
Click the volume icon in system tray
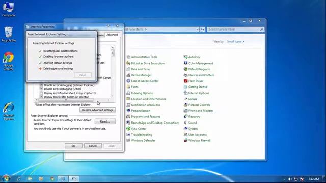pos(290,179)
